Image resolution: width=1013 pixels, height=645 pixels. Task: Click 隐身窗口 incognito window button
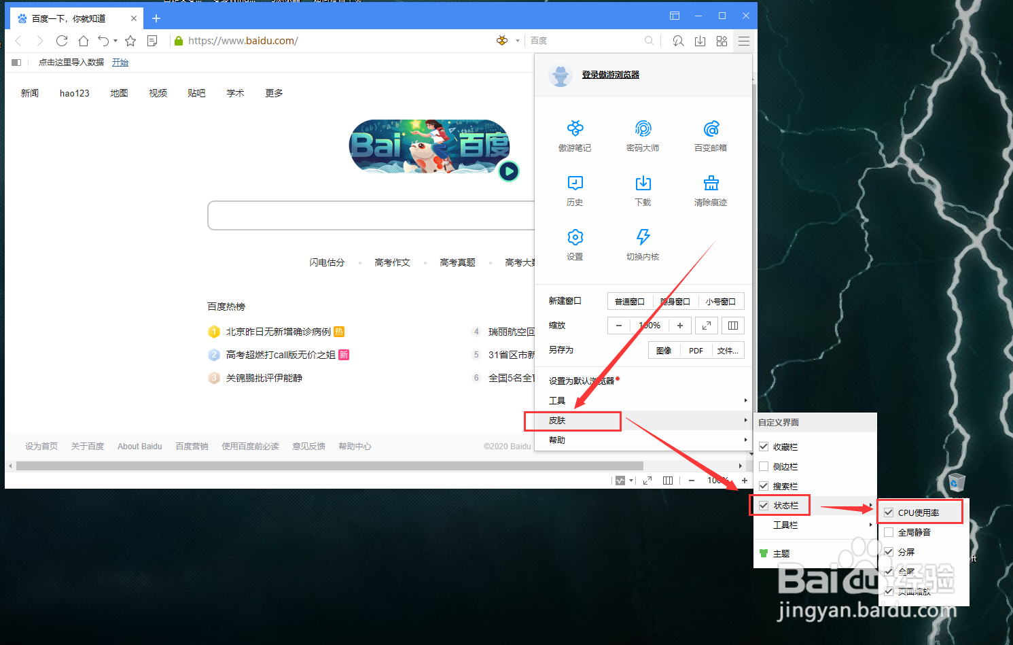[x=675, y=301]
